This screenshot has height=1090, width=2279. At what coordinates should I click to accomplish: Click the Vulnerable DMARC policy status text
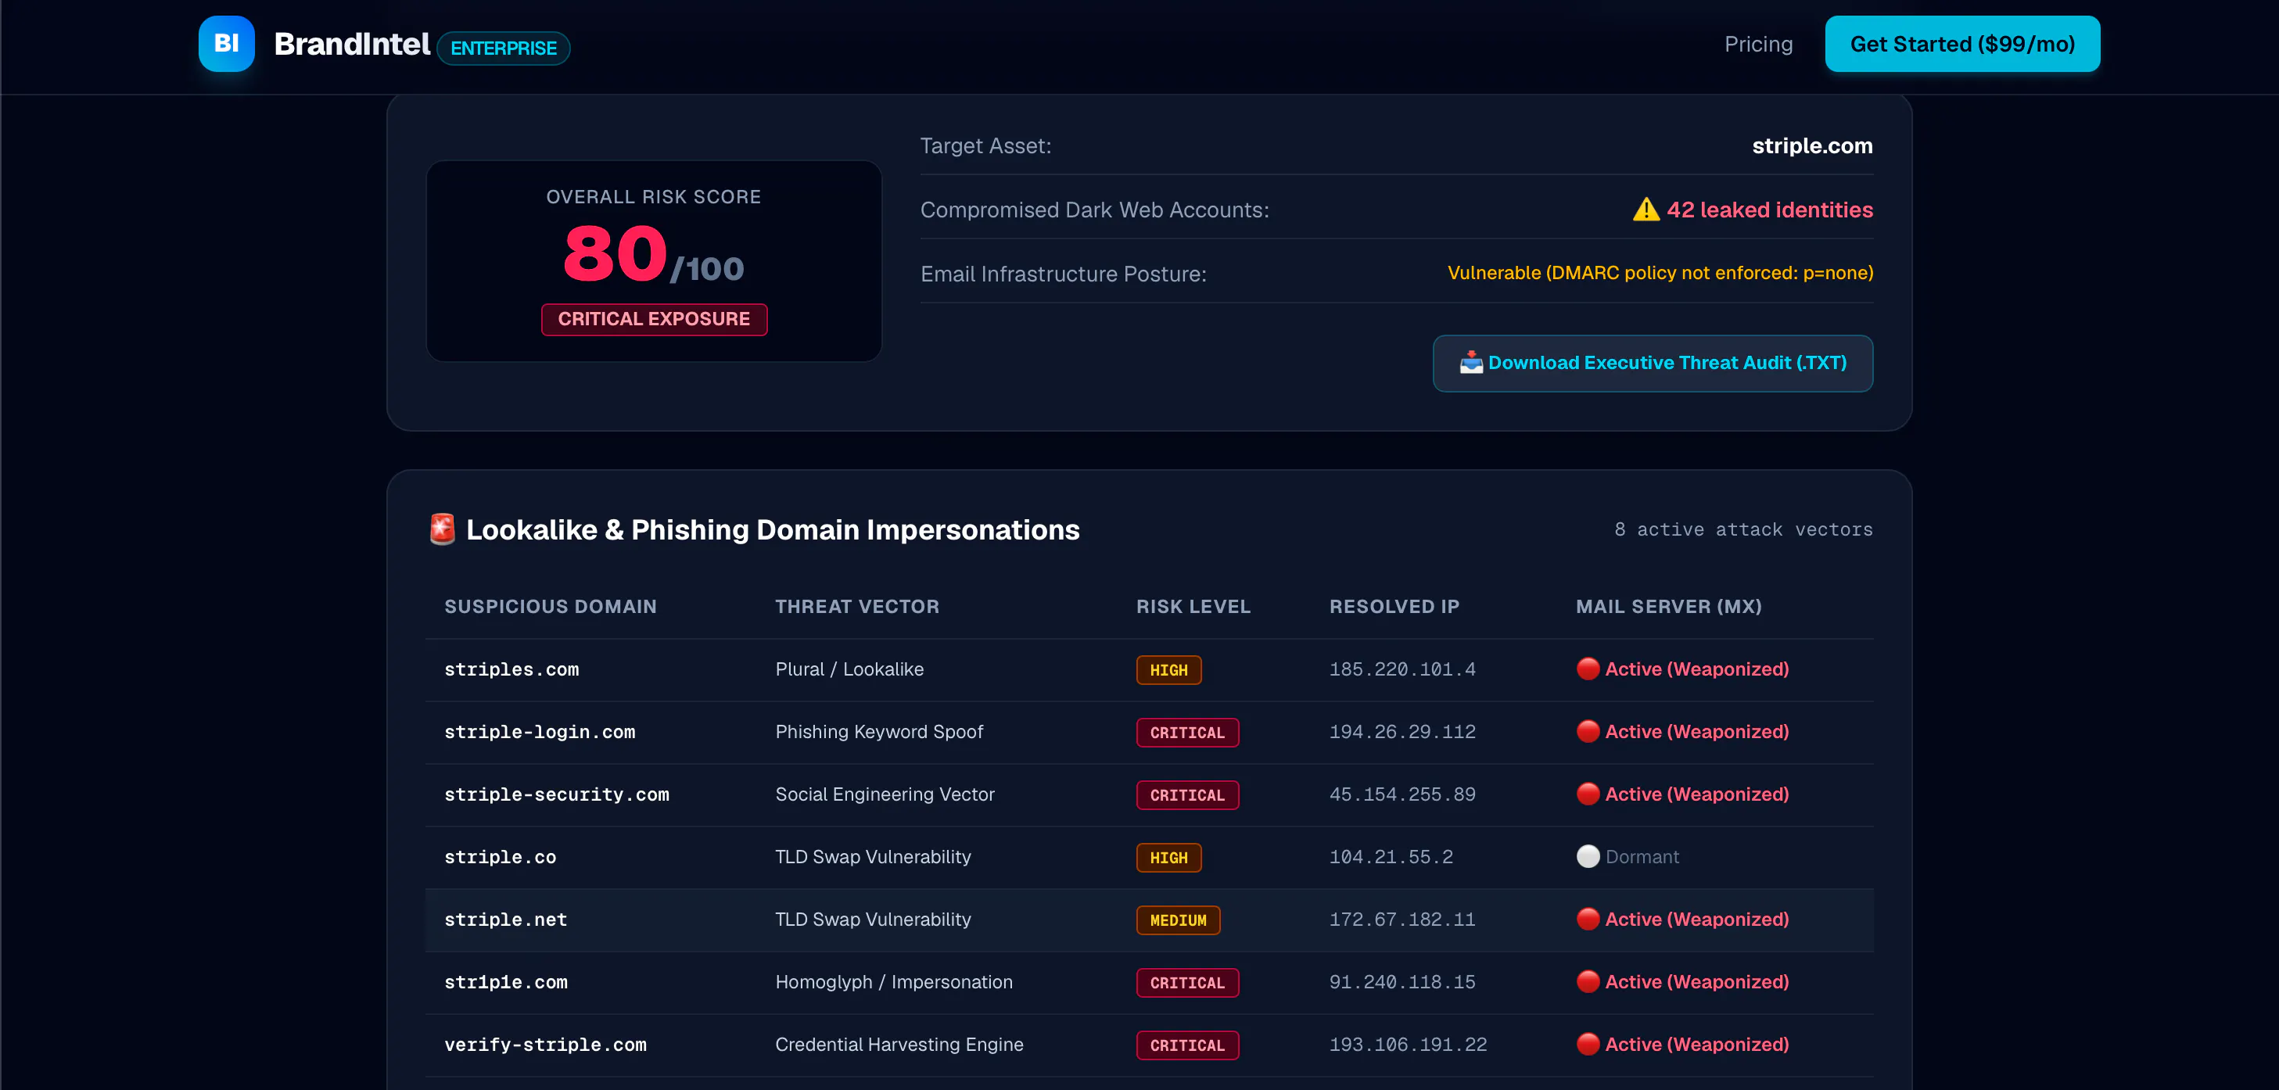1660,274
